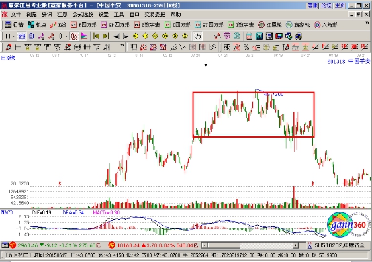
Task: Click the black right arrow icon
Action: click(x=126, y=36)
